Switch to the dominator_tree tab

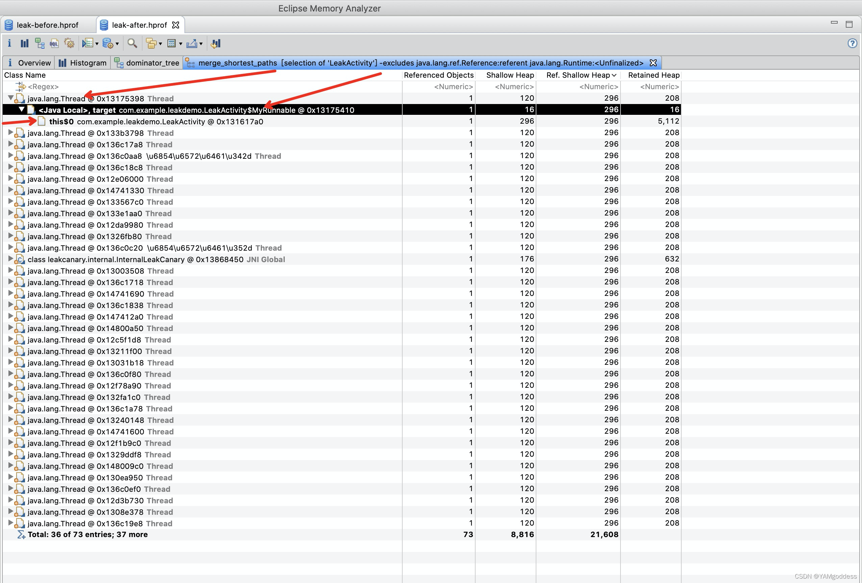[147, 63]
